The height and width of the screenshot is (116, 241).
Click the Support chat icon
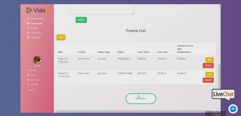28,37
